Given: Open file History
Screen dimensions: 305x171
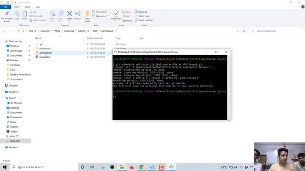Looking at the screenshot, I should point(127,20).
